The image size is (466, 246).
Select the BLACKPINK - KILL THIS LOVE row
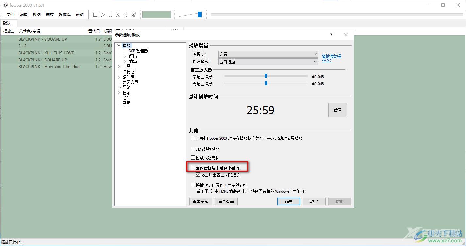pos(56,53)
